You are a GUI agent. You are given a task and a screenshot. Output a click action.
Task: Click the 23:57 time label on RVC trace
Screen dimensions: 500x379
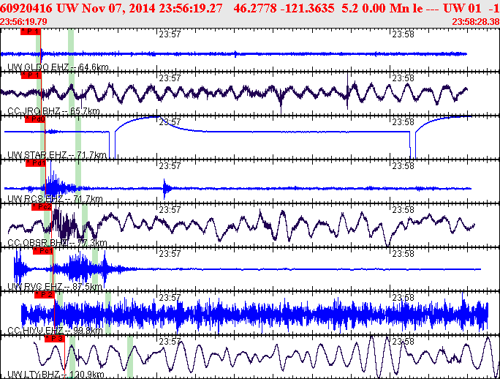click(170, 254)
